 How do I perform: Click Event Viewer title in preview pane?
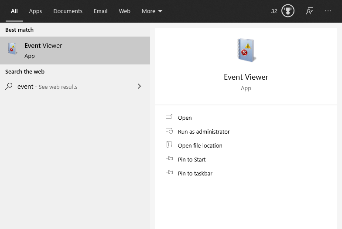246,77
